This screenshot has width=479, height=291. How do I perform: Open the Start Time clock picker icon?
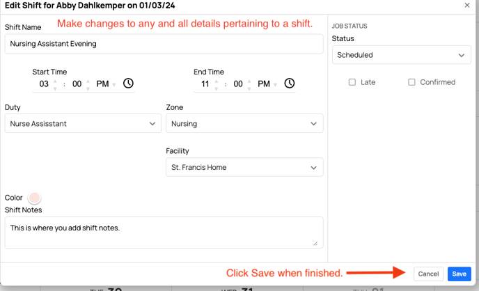pyautogui.click(x=128, y=84)
